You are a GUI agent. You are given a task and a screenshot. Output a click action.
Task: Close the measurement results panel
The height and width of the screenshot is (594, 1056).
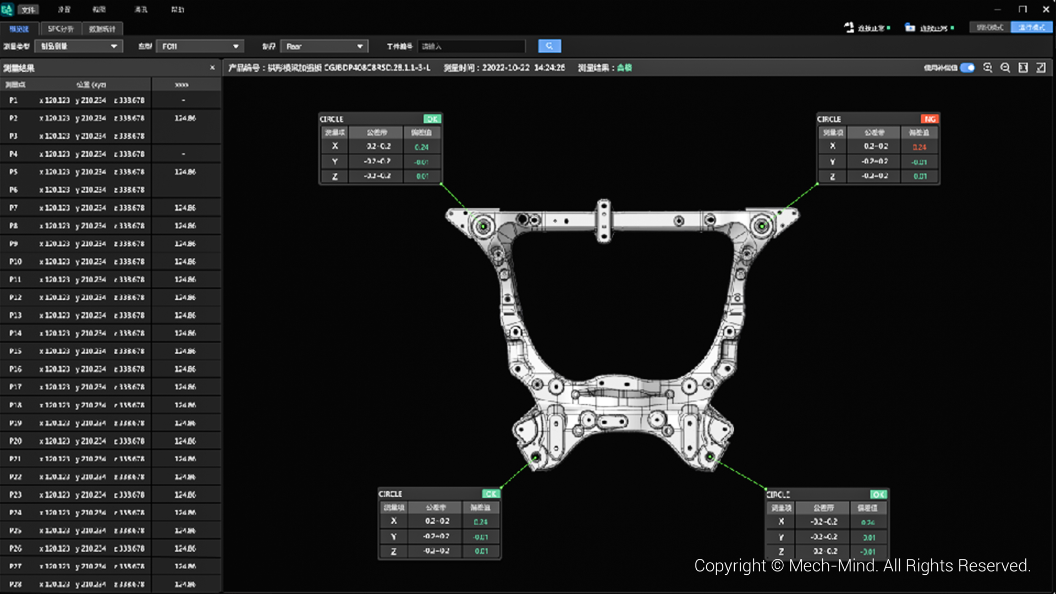pyautogui.click(x=212, y=68)
